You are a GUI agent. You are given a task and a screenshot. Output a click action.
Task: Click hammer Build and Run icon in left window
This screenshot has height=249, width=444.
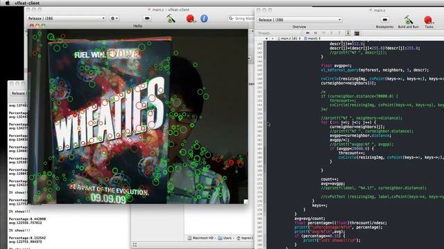[171, 19]
